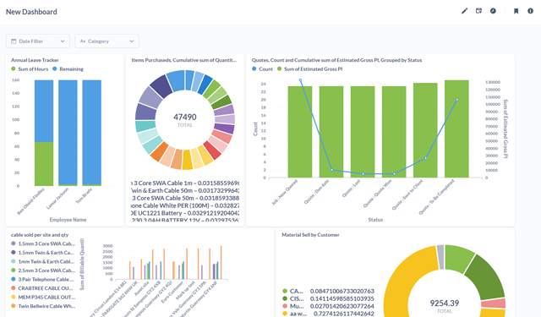This screenshot has height=317, width=541.
Task: Toggle the 1.5mm Twin & Earth Ca... legend item
Action: [x=43, y=253]
